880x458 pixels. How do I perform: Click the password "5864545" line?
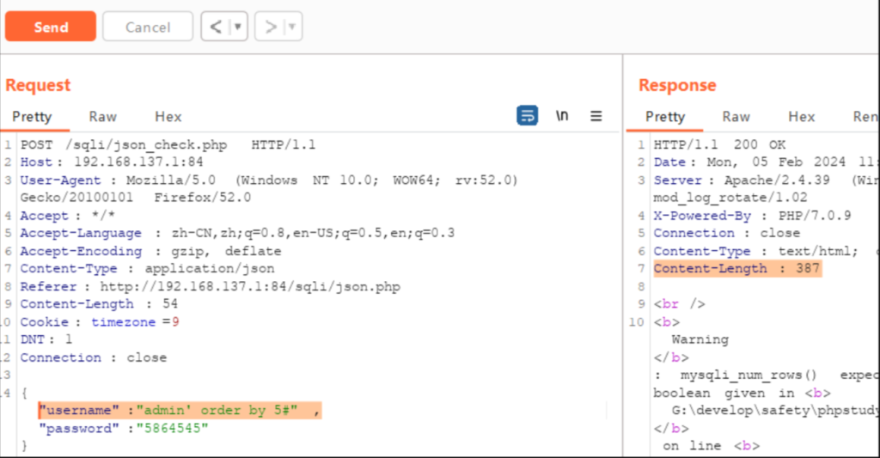124,428
